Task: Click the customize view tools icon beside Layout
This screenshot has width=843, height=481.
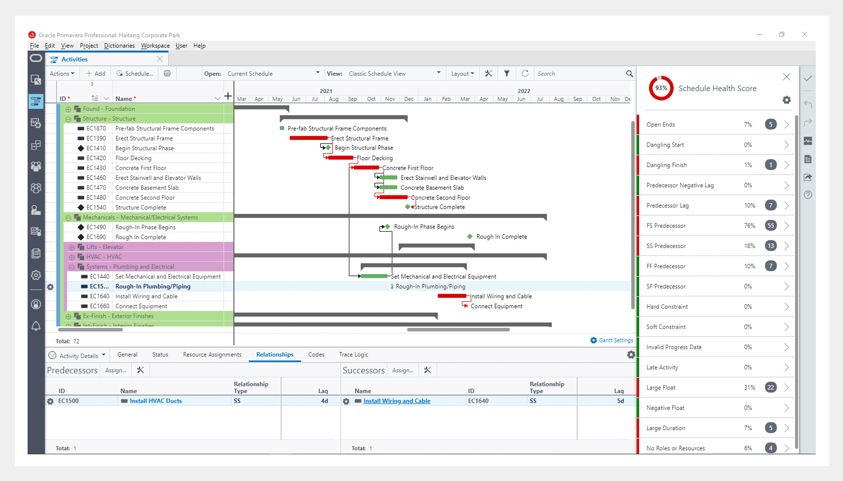Action: (488, 74)
